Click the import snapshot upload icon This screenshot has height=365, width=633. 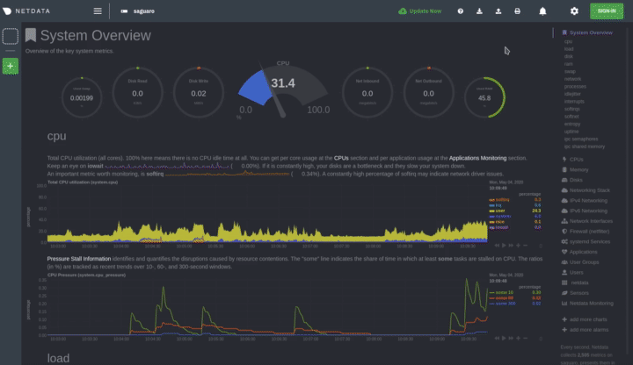[498, 11]
